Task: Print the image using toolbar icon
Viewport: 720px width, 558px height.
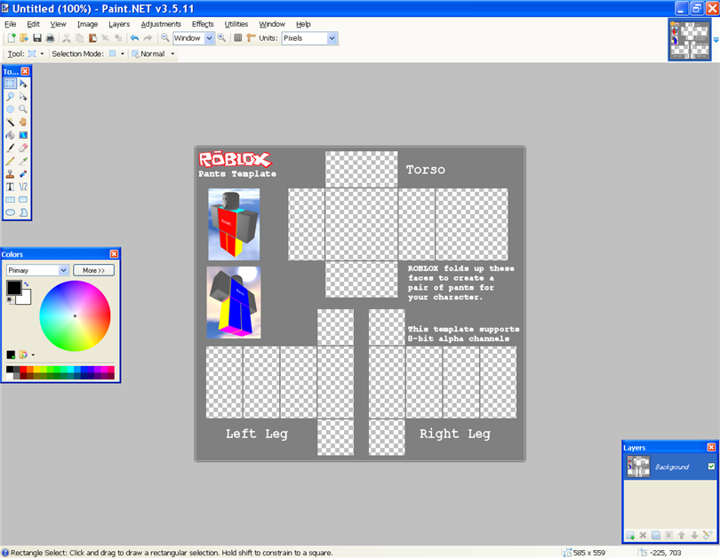Action: (50, 38)
